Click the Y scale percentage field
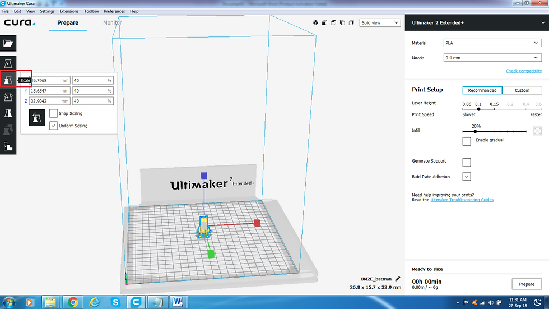Viewport: 549px width, 309px height. click(93, 91)
